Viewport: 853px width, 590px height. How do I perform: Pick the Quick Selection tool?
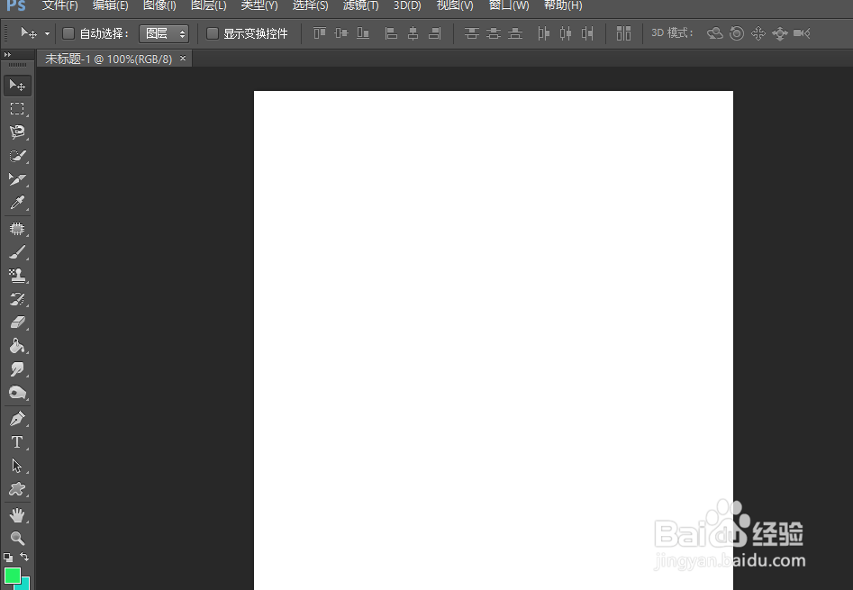[17, 156]
